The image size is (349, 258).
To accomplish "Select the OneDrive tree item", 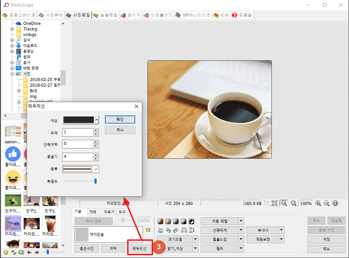I will [32, 23].
